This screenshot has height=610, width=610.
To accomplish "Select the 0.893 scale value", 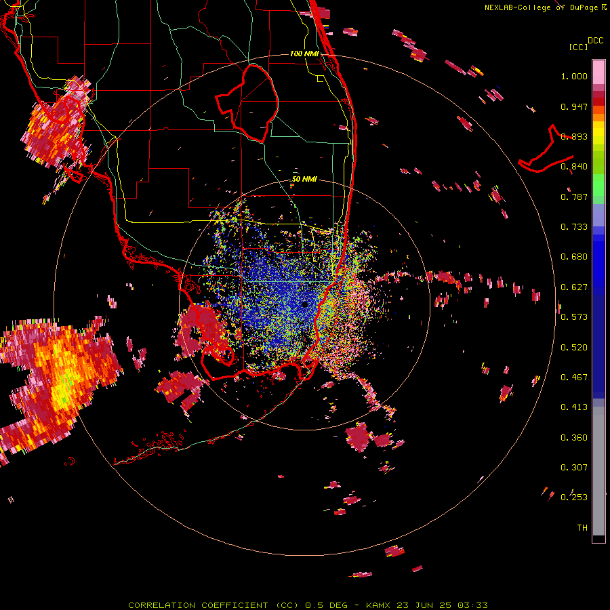I will 574,136.
